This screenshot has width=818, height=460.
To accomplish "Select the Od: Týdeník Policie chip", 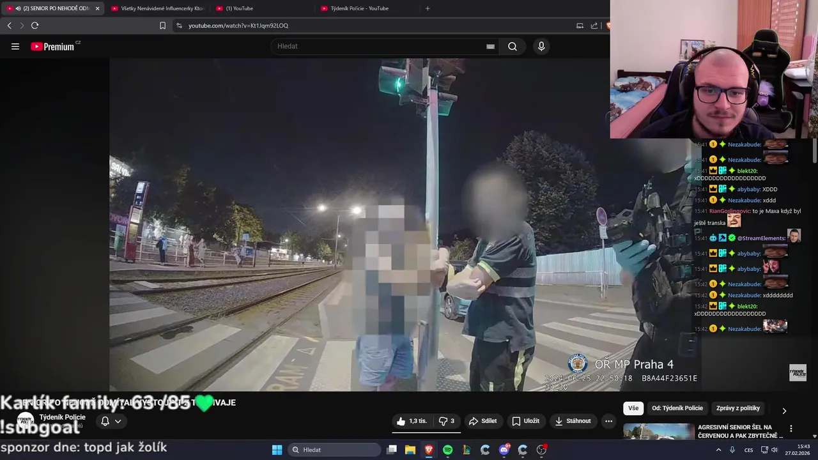I will (677, 408).
